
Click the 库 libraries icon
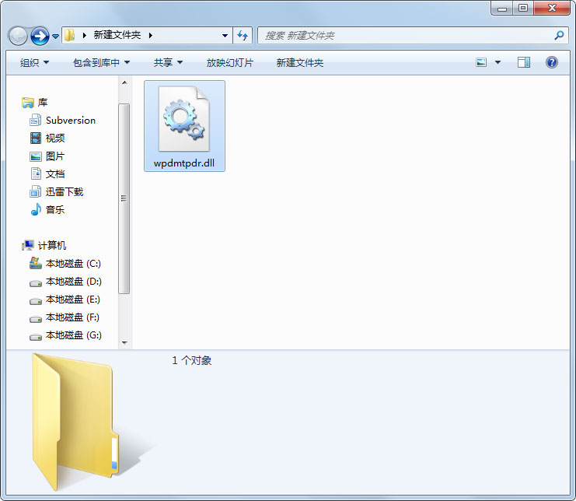click(x=28, y=103)
